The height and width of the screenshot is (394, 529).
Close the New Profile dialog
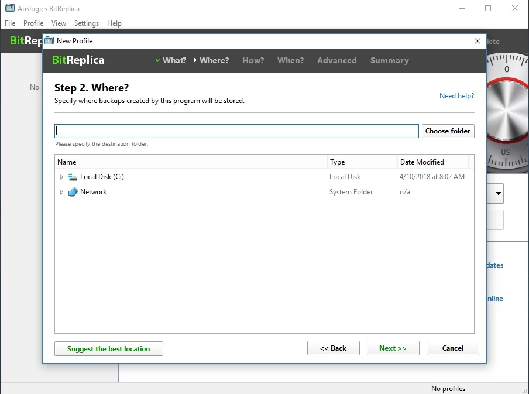(478, 41)
